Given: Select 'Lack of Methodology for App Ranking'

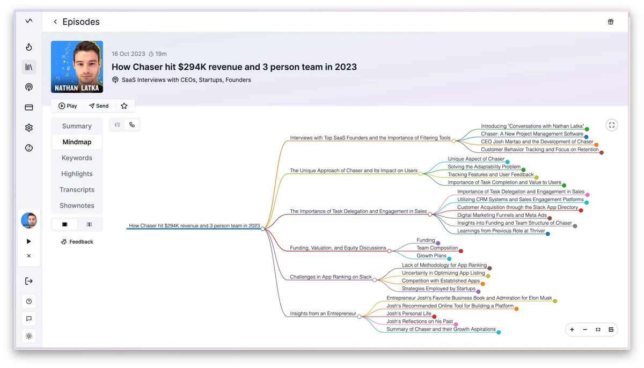Looking at the screenshot, I should 444,265.
